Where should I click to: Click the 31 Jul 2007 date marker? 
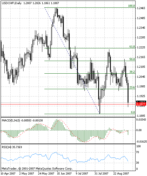point(101,174)
